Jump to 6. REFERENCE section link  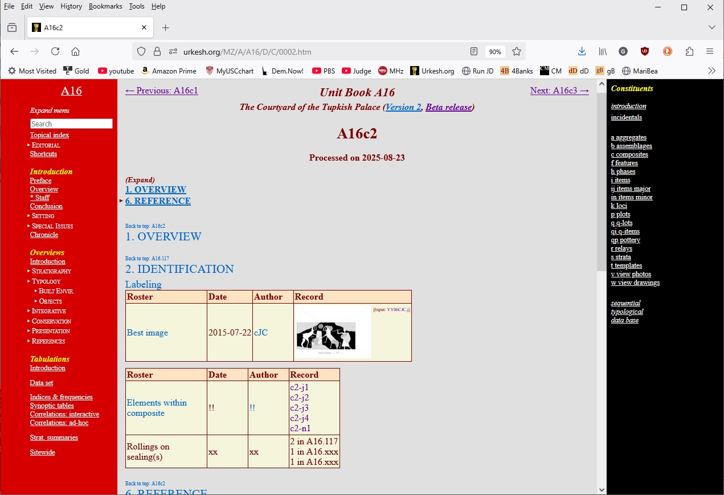(x=158, y=201)
